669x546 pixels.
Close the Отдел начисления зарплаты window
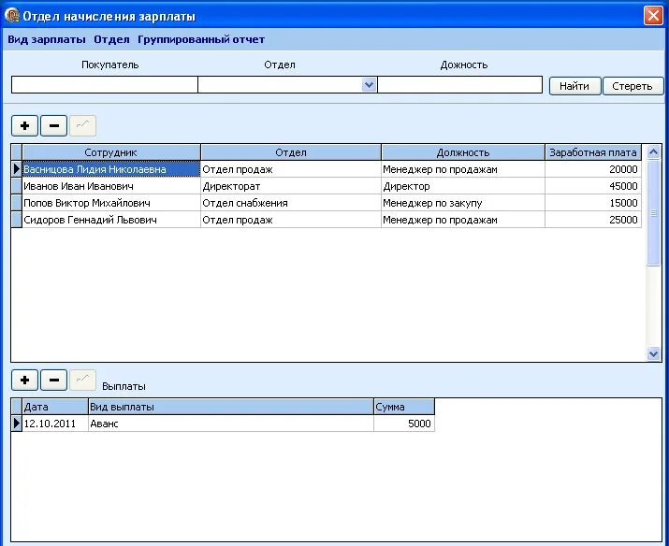pyautogui.click(x=653, y=16)
